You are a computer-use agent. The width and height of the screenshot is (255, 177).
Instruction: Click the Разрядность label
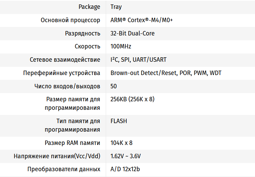82,33
